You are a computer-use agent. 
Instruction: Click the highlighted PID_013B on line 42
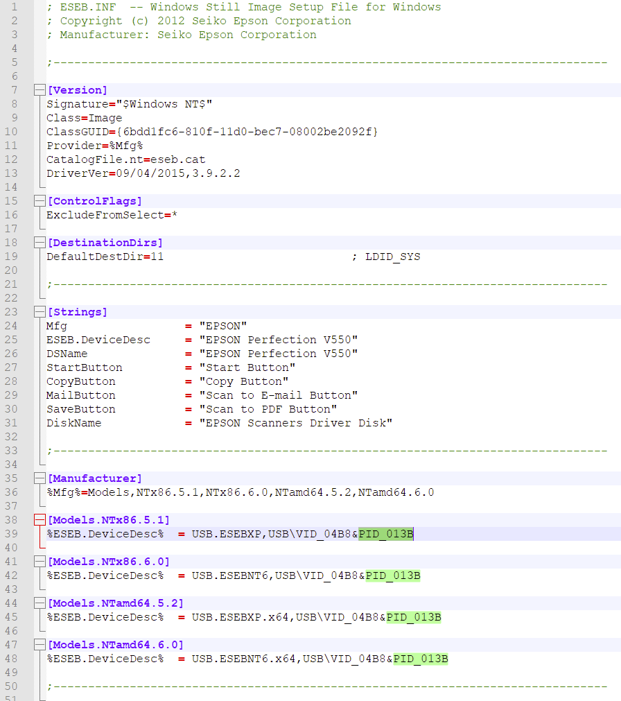[393, 575]
